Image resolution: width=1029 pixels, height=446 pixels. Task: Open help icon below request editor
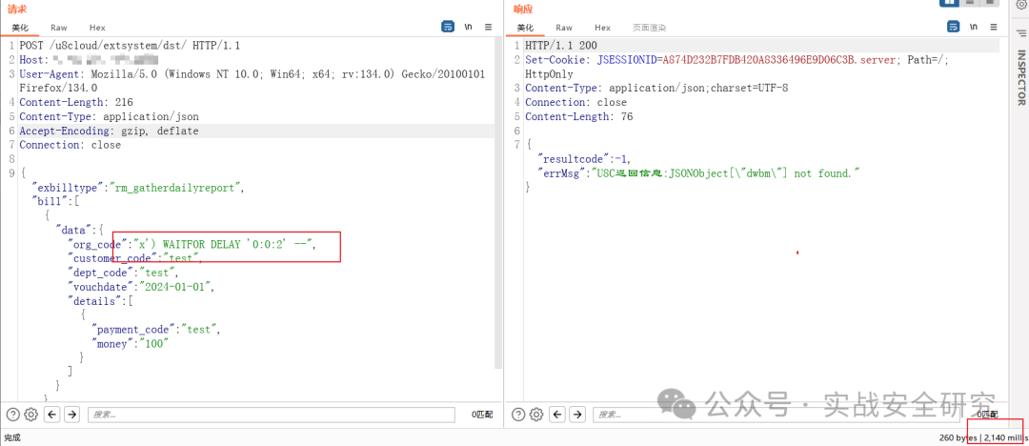click(x=12, y=414)
